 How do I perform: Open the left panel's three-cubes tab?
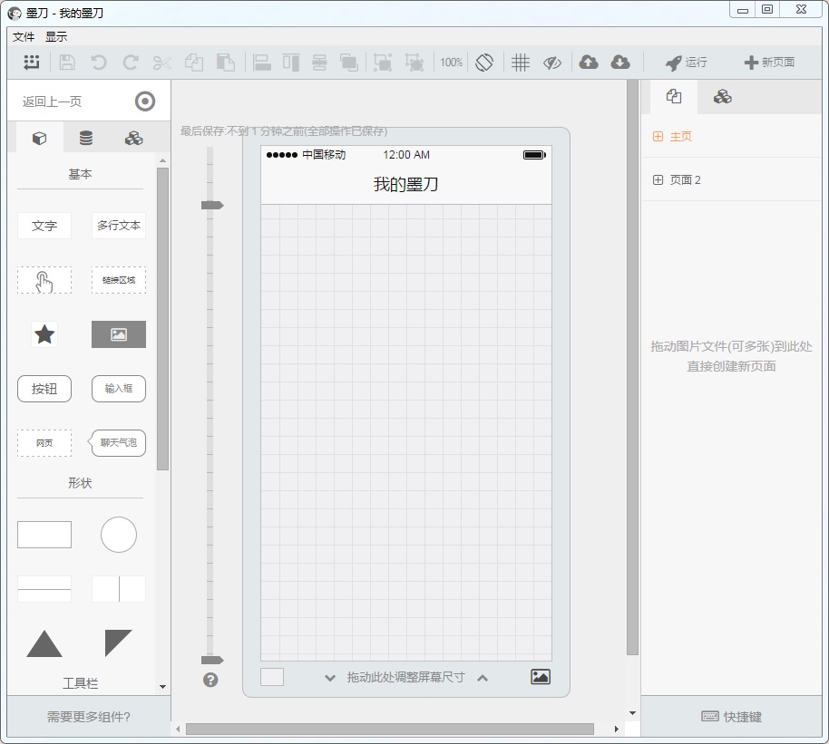[x=133, y=139]
